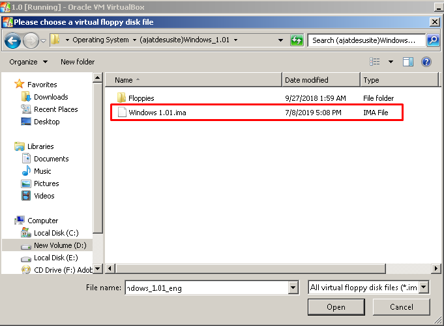Open Music library
This screenshot has height=326, width=444.
click(x=42, y=171)
